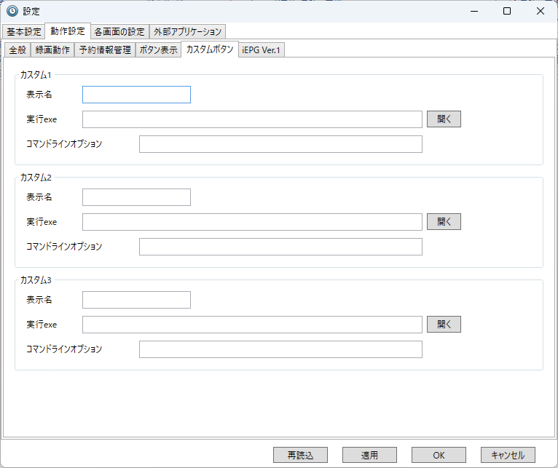
Task: Click the カスタム2 実行exe path field
Action: coord(252,222)
